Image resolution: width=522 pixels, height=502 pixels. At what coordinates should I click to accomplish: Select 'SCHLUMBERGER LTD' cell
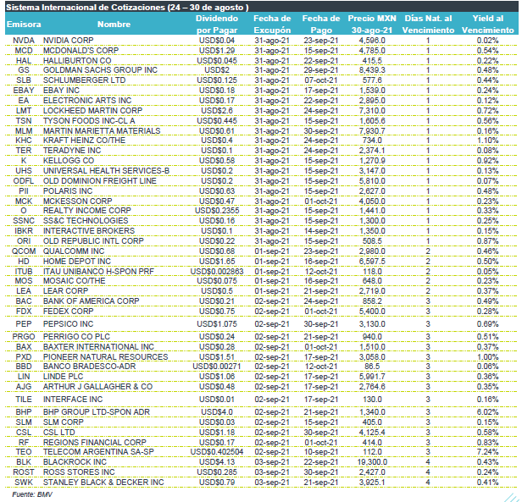pyautogui.click(x=84, y=80)
